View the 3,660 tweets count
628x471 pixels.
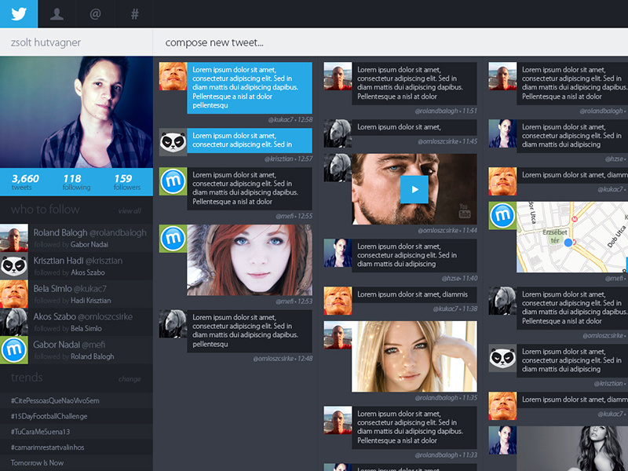click(x=25, y=182)
